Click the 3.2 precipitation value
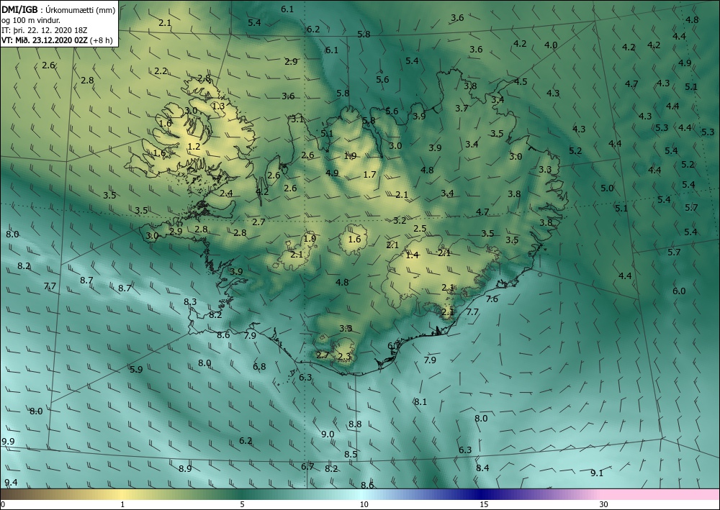The image size is (720, 510). (400, 221)
